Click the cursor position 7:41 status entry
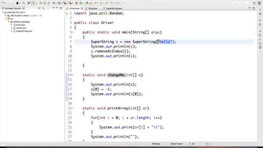Image resolution: width=263 pixels, height=148 pixels. [x=192, y=144]
